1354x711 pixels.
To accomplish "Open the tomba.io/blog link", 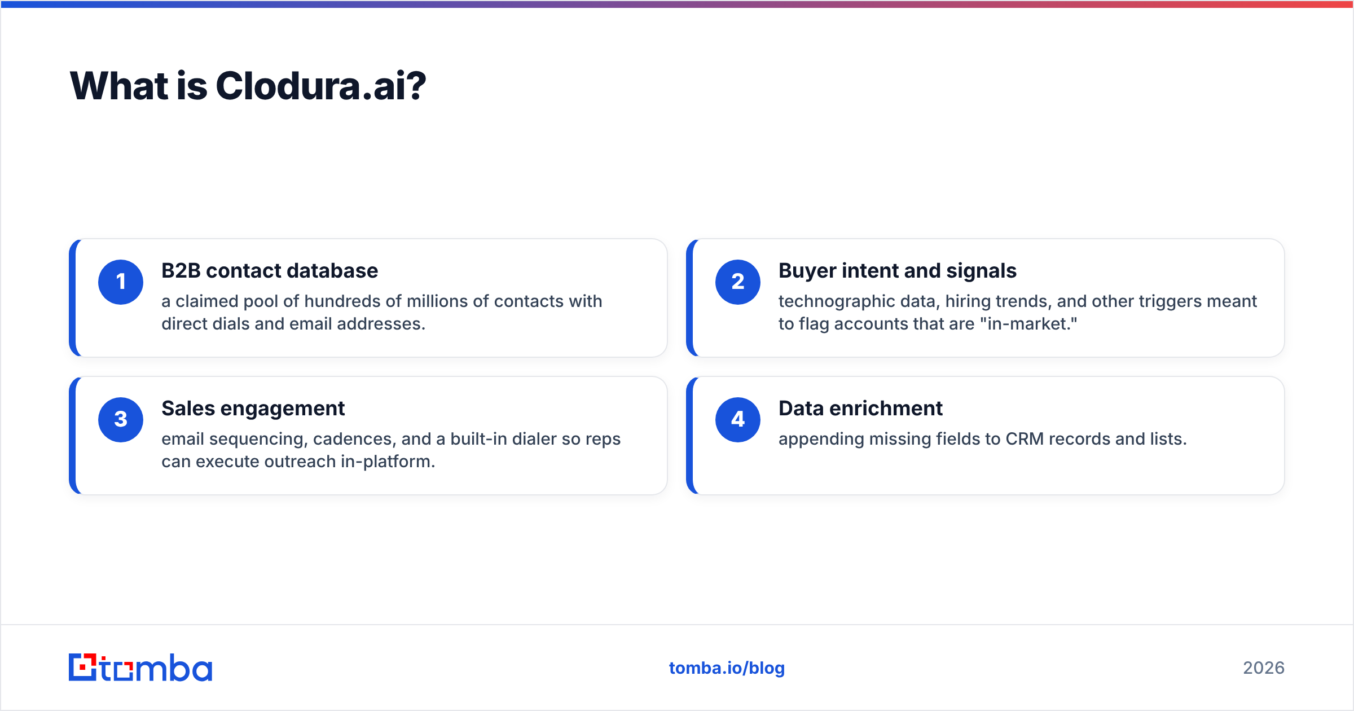I will (x=727, y=668).
